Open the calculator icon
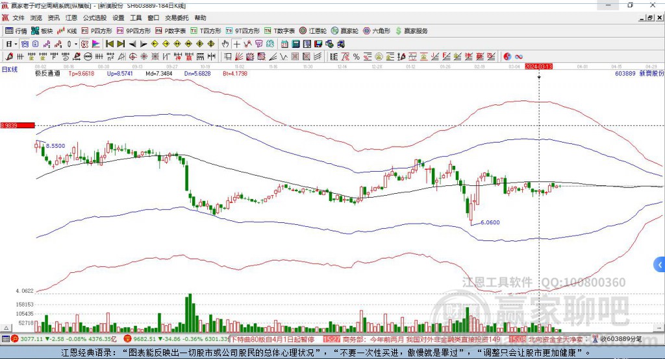The height and width of the screenshot is (359, 665). 296,44
